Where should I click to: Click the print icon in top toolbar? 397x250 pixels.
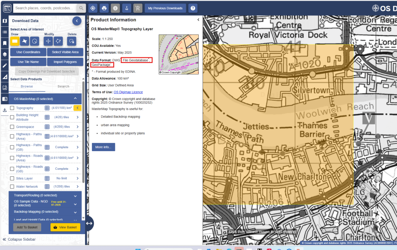click(x=104, y=8)
